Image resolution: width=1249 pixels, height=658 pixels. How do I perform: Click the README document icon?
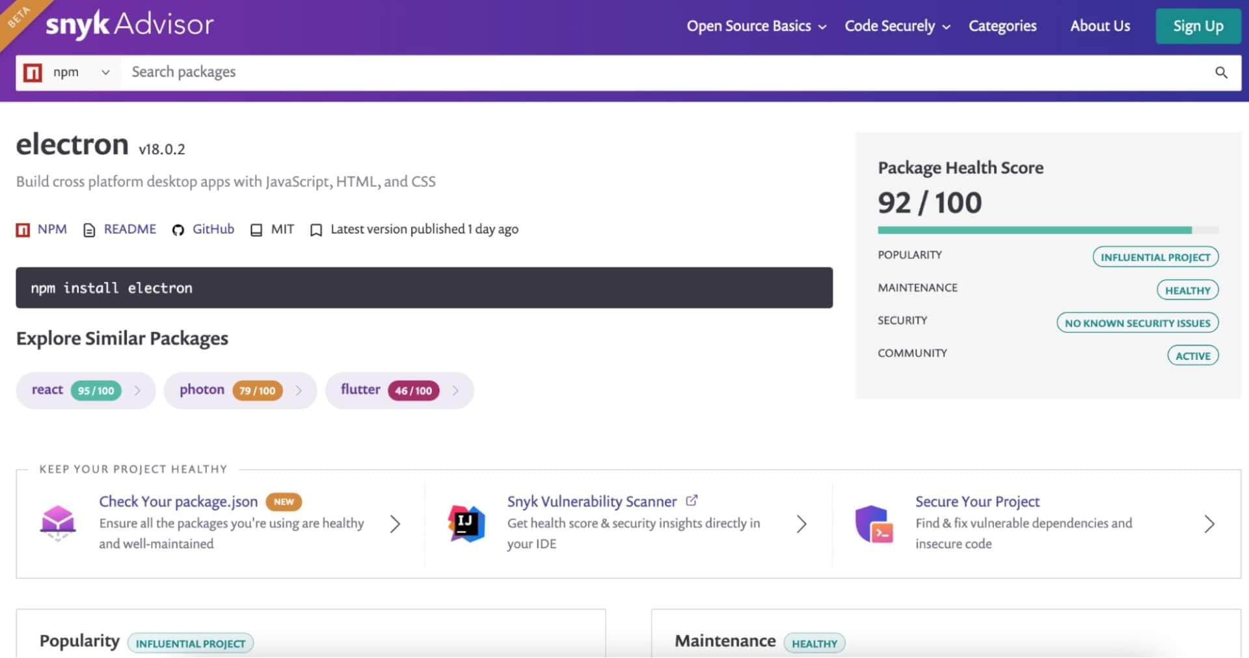(x=89, y=230)
